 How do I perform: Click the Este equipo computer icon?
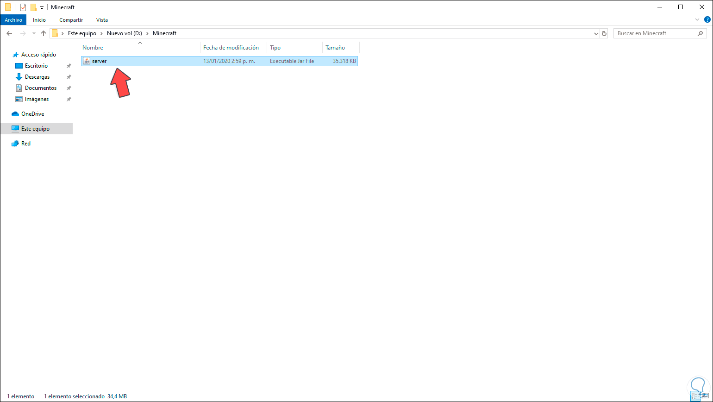[x=15, y=129]
